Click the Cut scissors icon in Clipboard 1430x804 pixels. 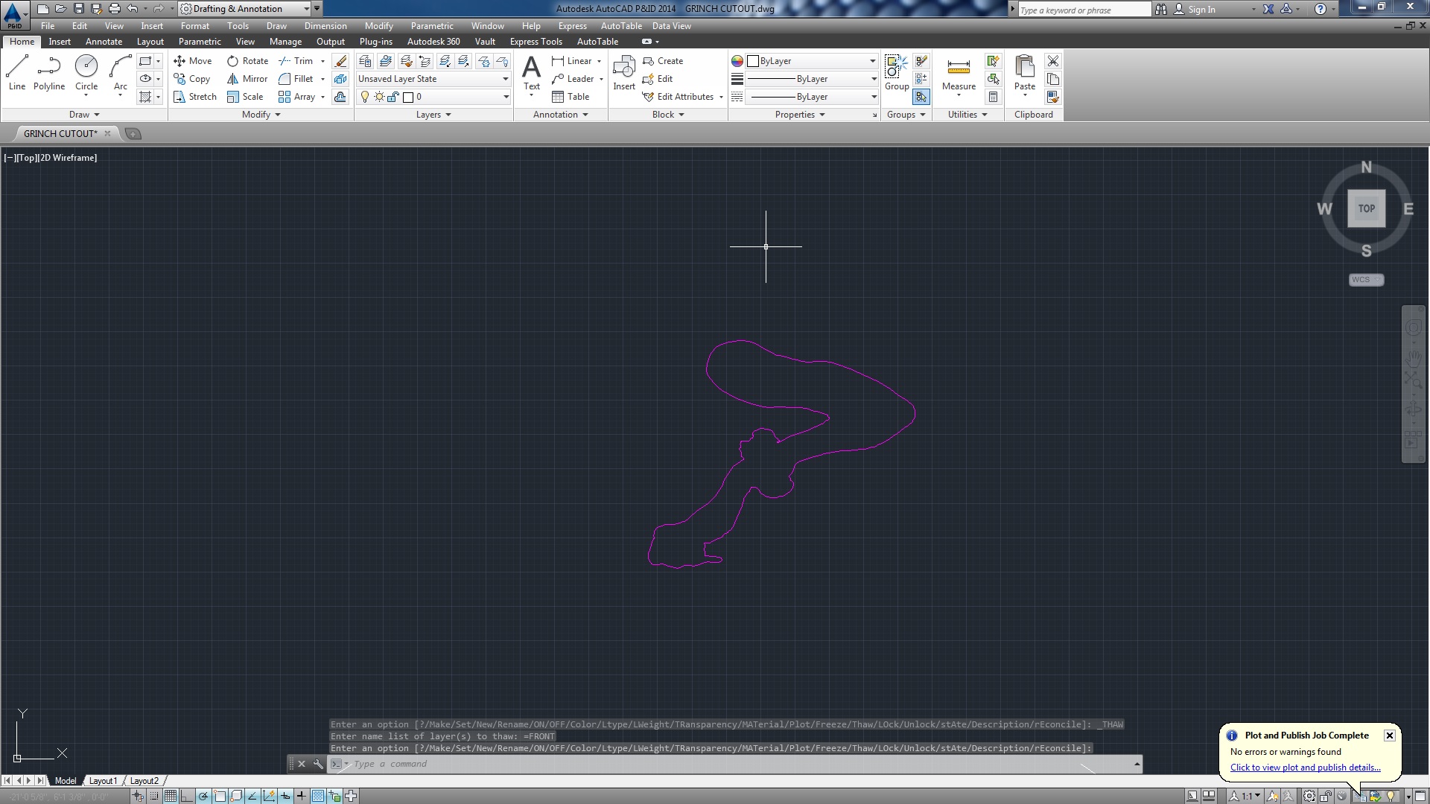click(1053, 61)
